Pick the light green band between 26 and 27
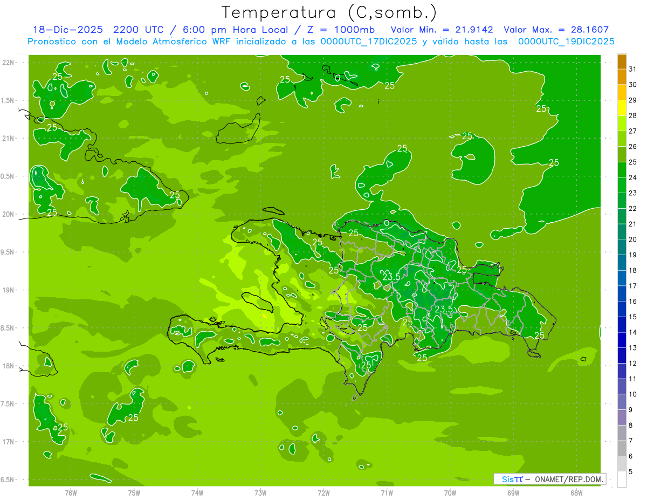The height and width of the screenshot is (500, 647). (622, 139)
